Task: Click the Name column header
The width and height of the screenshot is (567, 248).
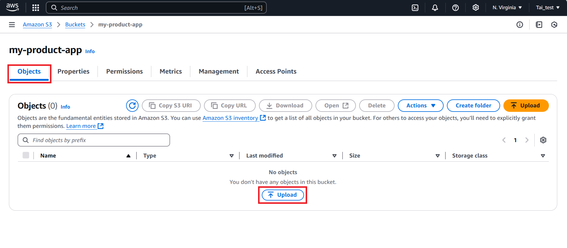Action: point(48,156)
